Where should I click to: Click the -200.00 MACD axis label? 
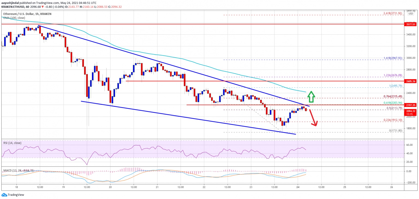coord(411,182)
